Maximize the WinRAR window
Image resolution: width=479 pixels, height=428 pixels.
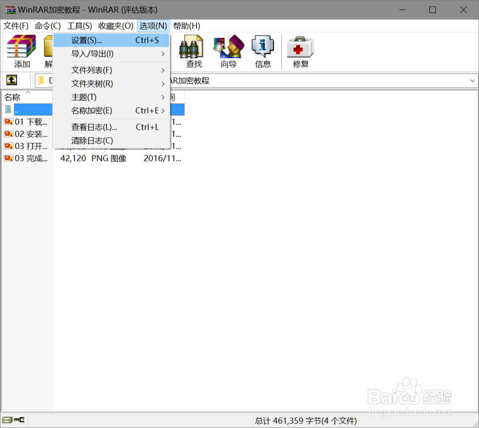[x=433, y=10]
